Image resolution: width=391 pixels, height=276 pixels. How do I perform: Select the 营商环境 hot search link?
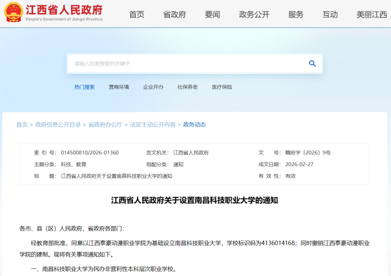click(x=119, y=87)
